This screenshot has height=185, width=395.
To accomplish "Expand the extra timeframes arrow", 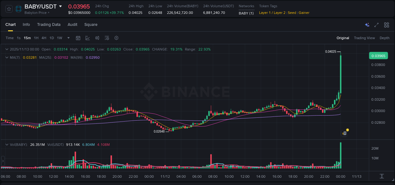I will coord(68,38).
